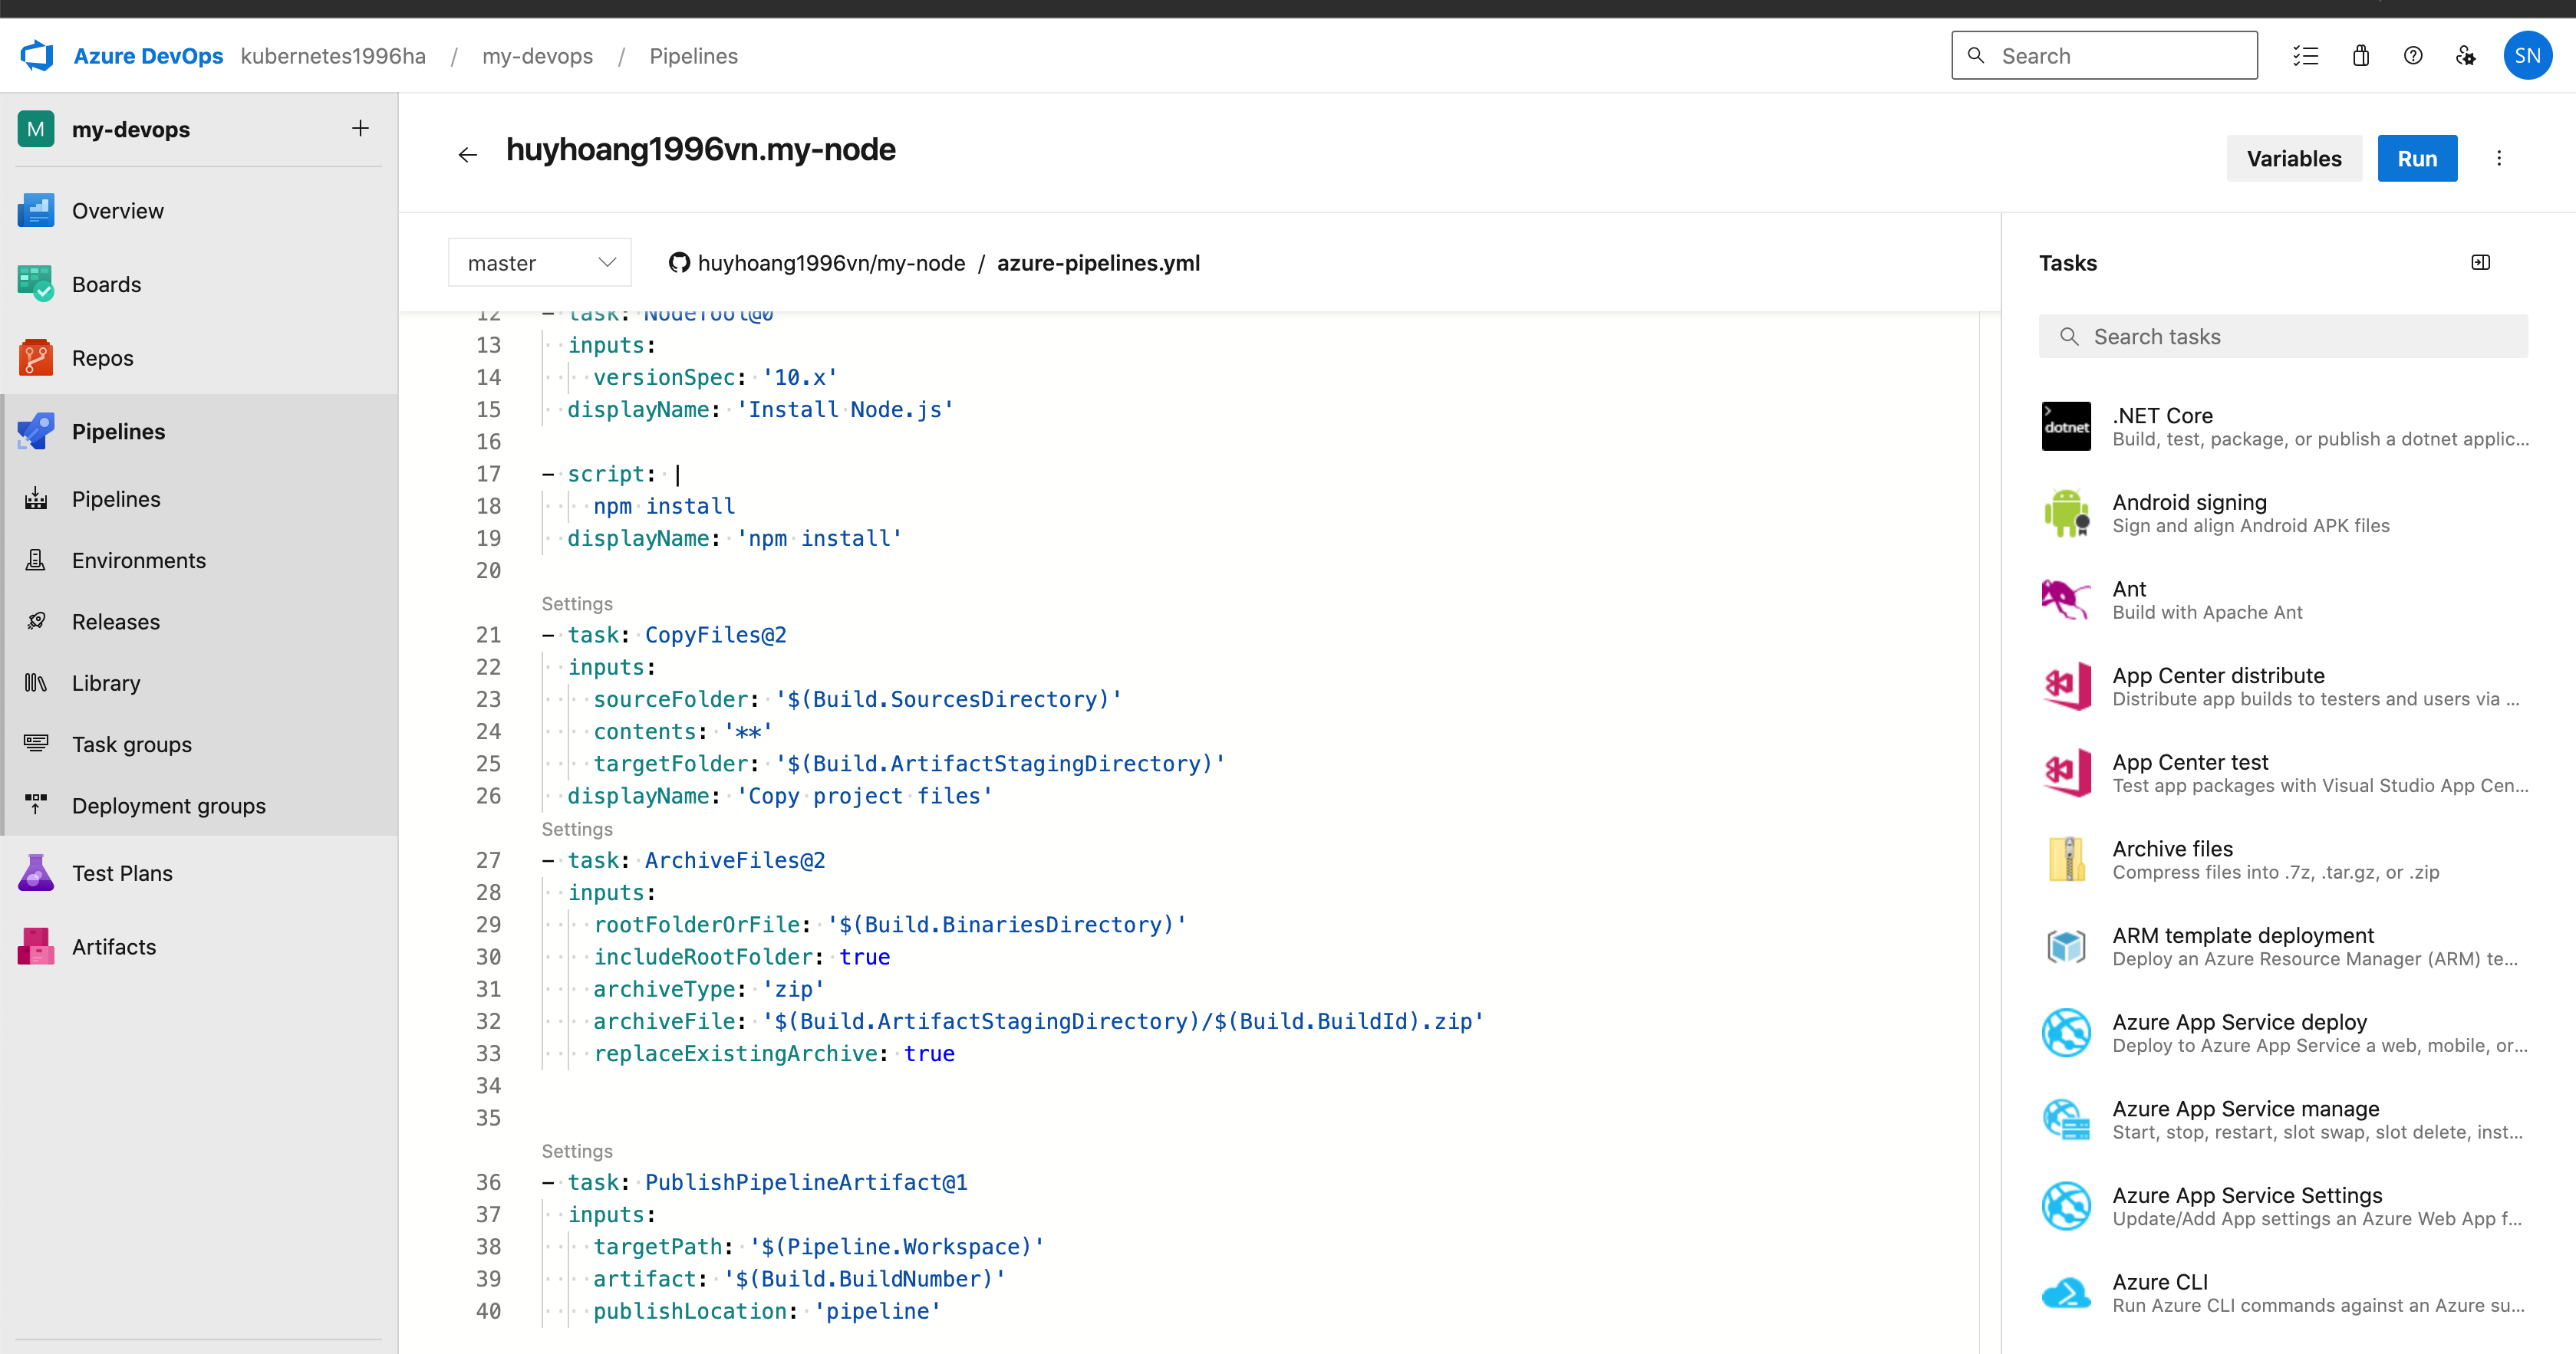Open Library in the sidebar
Screen dimensions: 2576x1354
199,683
